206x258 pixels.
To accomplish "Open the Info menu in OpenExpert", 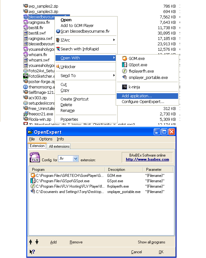I will (x=60, y=139).
